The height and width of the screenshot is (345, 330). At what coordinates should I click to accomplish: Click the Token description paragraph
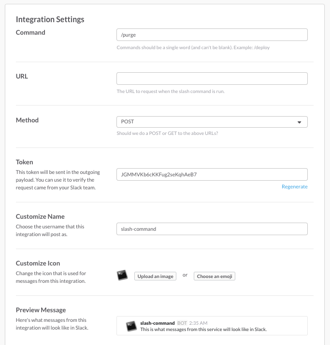58,180
